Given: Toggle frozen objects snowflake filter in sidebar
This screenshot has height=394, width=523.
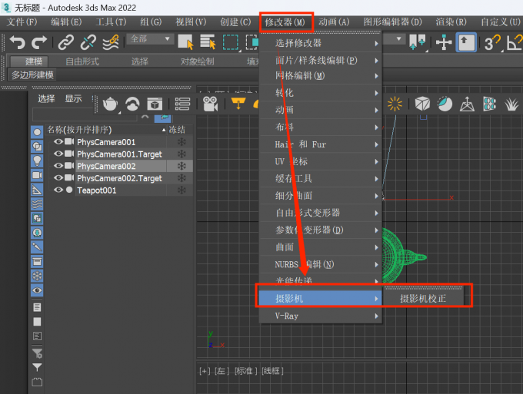Looking at the screenshot, I should (37, 276).
